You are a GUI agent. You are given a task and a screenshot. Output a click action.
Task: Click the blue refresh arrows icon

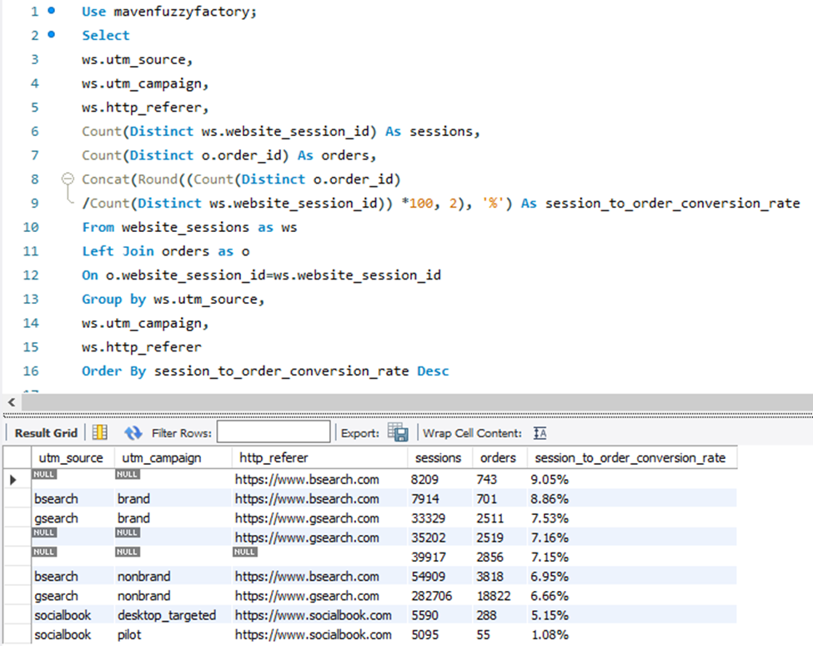pos(133,432)
